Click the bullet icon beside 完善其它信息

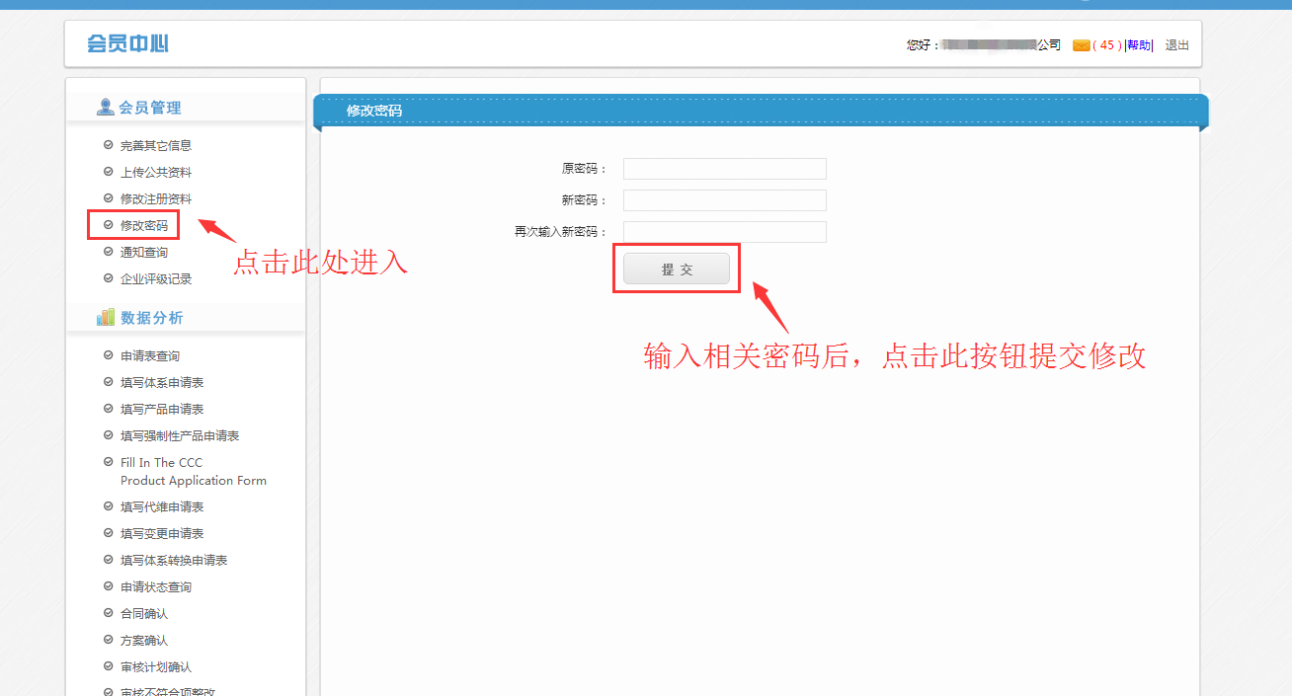pyautogui.click(x=109, y=145)
